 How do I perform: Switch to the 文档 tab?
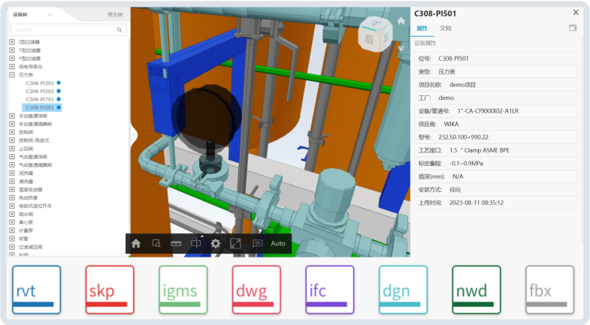point(446,28)
